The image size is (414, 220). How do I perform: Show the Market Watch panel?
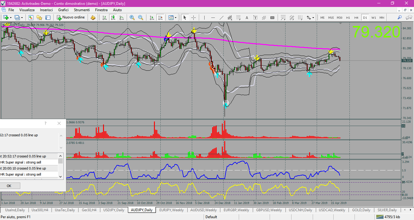coord(31,18)
